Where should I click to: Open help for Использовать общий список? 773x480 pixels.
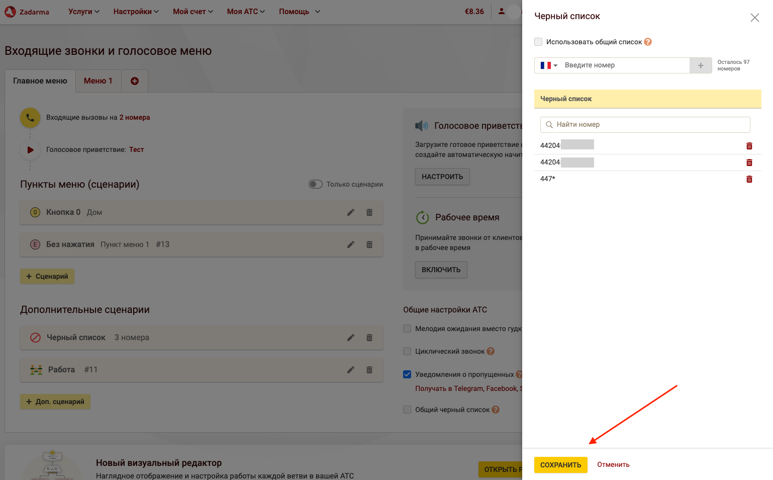tap(648, 42)
